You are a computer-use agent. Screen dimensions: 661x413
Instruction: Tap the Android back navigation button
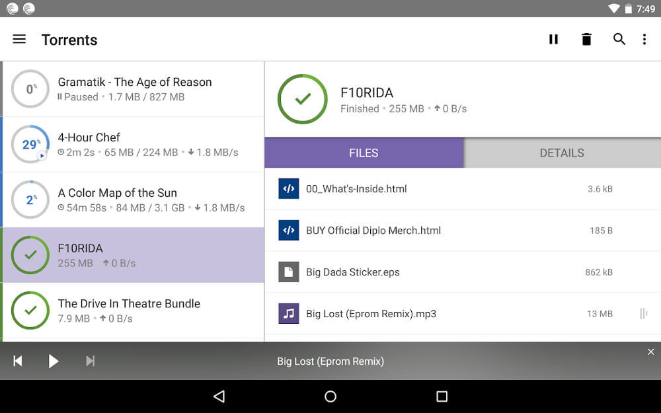tap(219, 396)
